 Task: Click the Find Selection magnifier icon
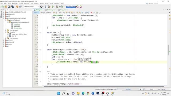(64, 13)
